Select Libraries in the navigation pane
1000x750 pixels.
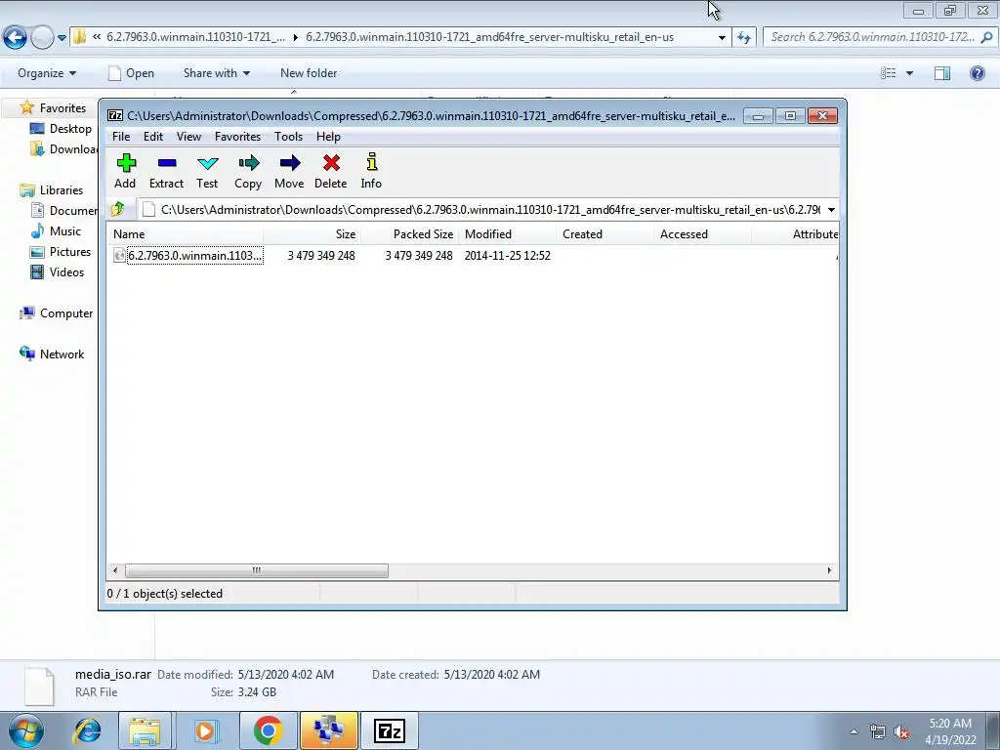tap(62, 190)
